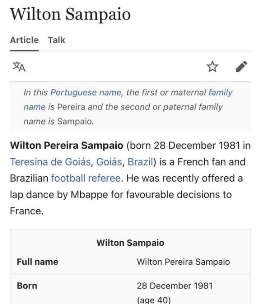Select the Full name infobox label
Viewport: 266px width, 304px height.
(x=37, y=262)
